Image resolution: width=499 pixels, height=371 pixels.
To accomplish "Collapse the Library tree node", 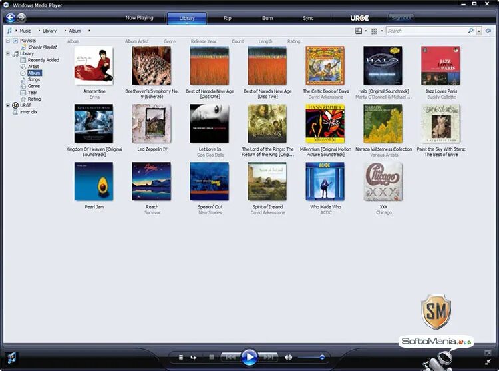I will [x=8, y=53].
